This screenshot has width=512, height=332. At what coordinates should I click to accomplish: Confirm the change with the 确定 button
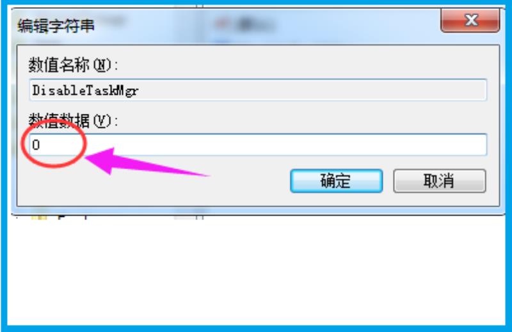(x=337, y=180)
